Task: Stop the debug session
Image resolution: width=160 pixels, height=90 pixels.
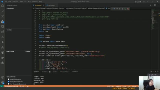Action: 128,9
